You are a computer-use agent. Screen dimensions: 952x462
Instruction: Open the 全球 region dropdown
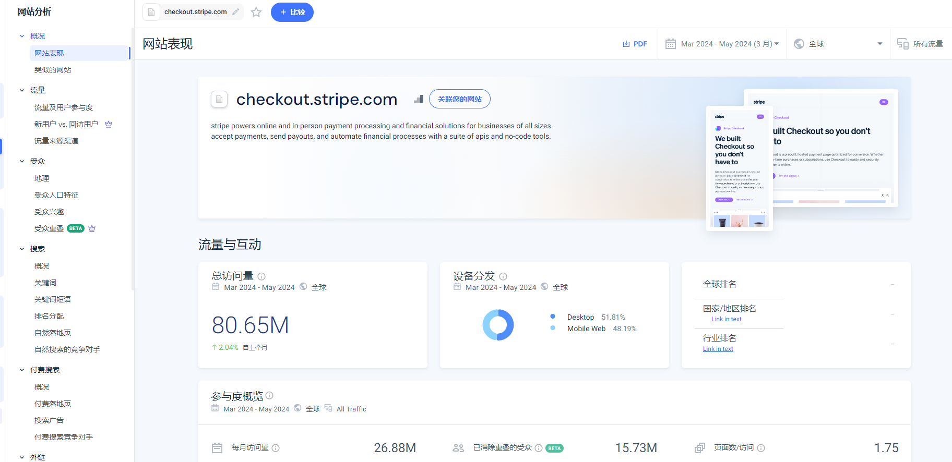(x=838, y=44)
